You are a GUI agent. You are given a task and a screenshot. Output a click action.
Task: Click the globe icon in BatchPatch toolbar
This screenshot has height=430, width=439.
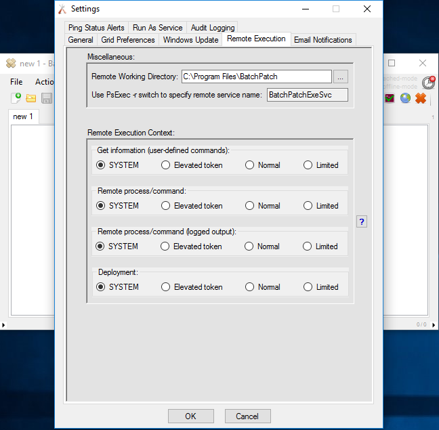point(405,98)
